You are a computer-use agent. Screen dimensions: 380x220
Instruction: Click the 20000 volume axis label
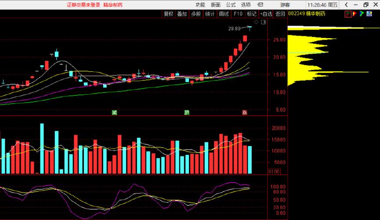(279, 128)
